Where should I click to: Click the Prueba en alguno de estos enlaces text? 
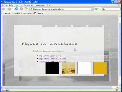point(48,51)
